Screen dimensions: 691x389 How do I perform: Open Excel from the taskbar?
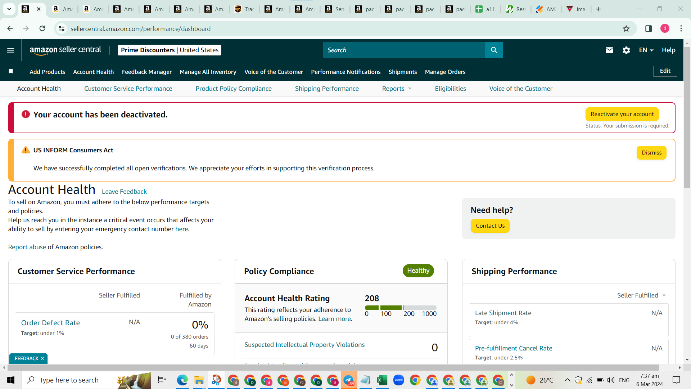click(382, 380)
